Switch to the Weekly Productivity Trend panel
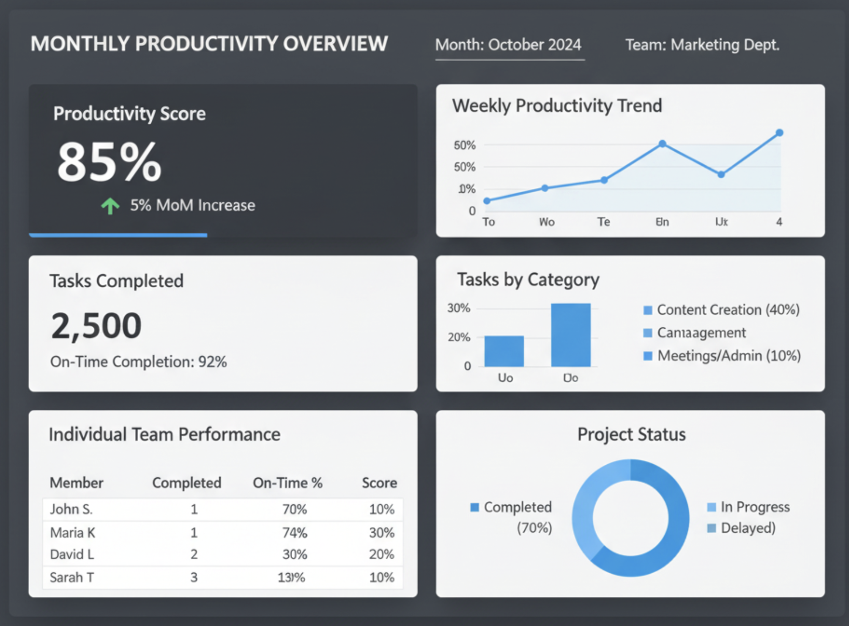This screenshot has height=626, width=849. [x=557, y=106]
